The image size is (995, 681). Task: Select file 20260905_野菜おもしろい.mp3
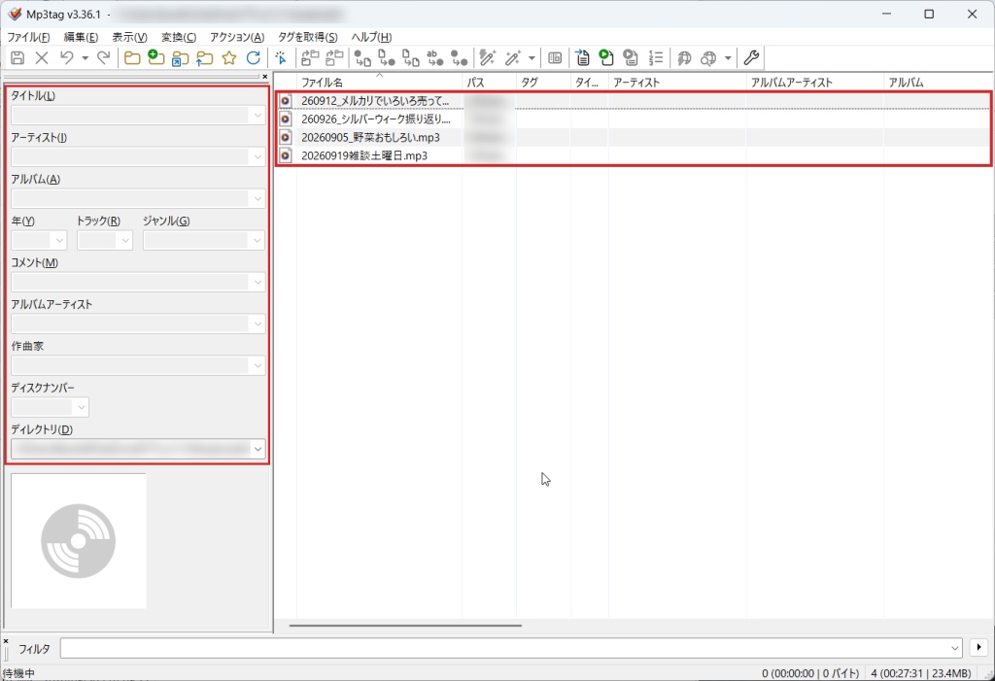[370, 137]
